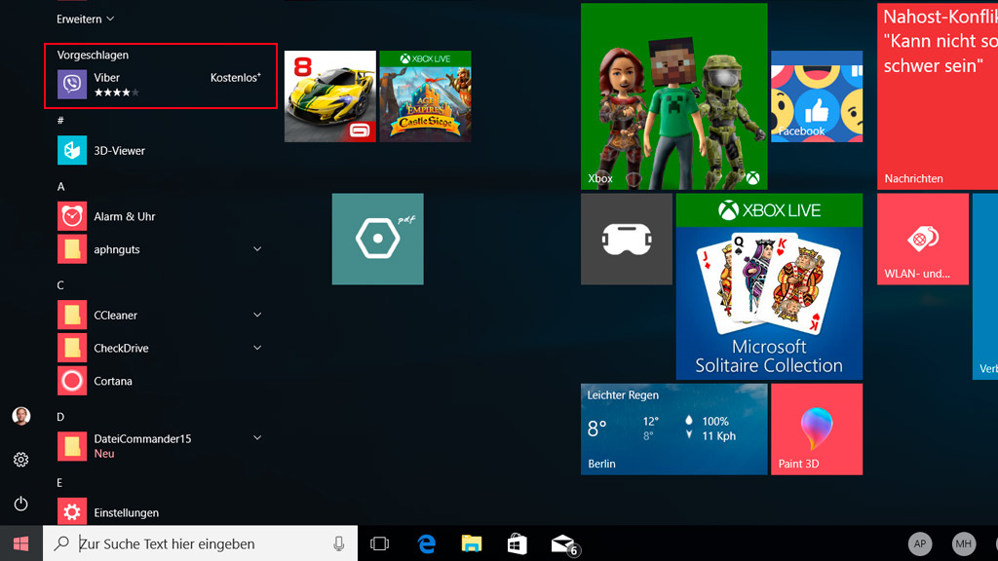Open the Mixed Reality headset tile

(x=627, y=240)
